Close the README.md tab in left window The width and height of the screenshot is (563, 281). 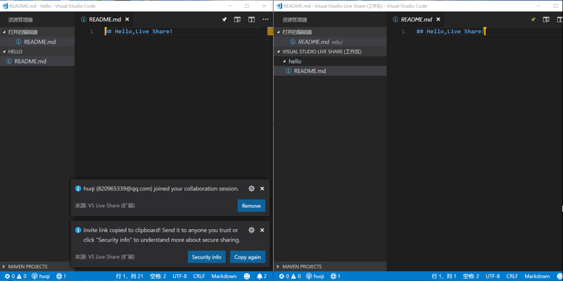pyautogui.click(x=127, y=20)
